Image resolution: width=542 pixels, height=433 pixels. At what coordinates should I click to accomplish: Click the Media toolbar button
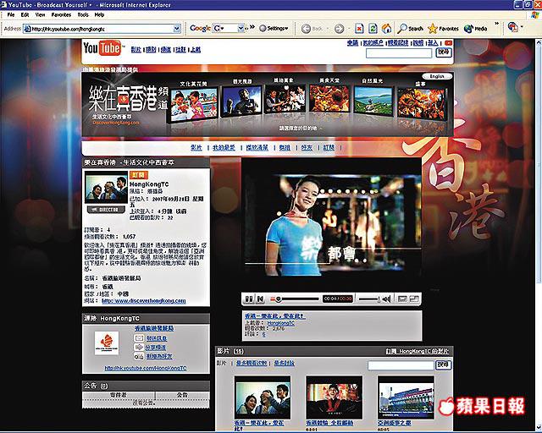tap(476, 29)
